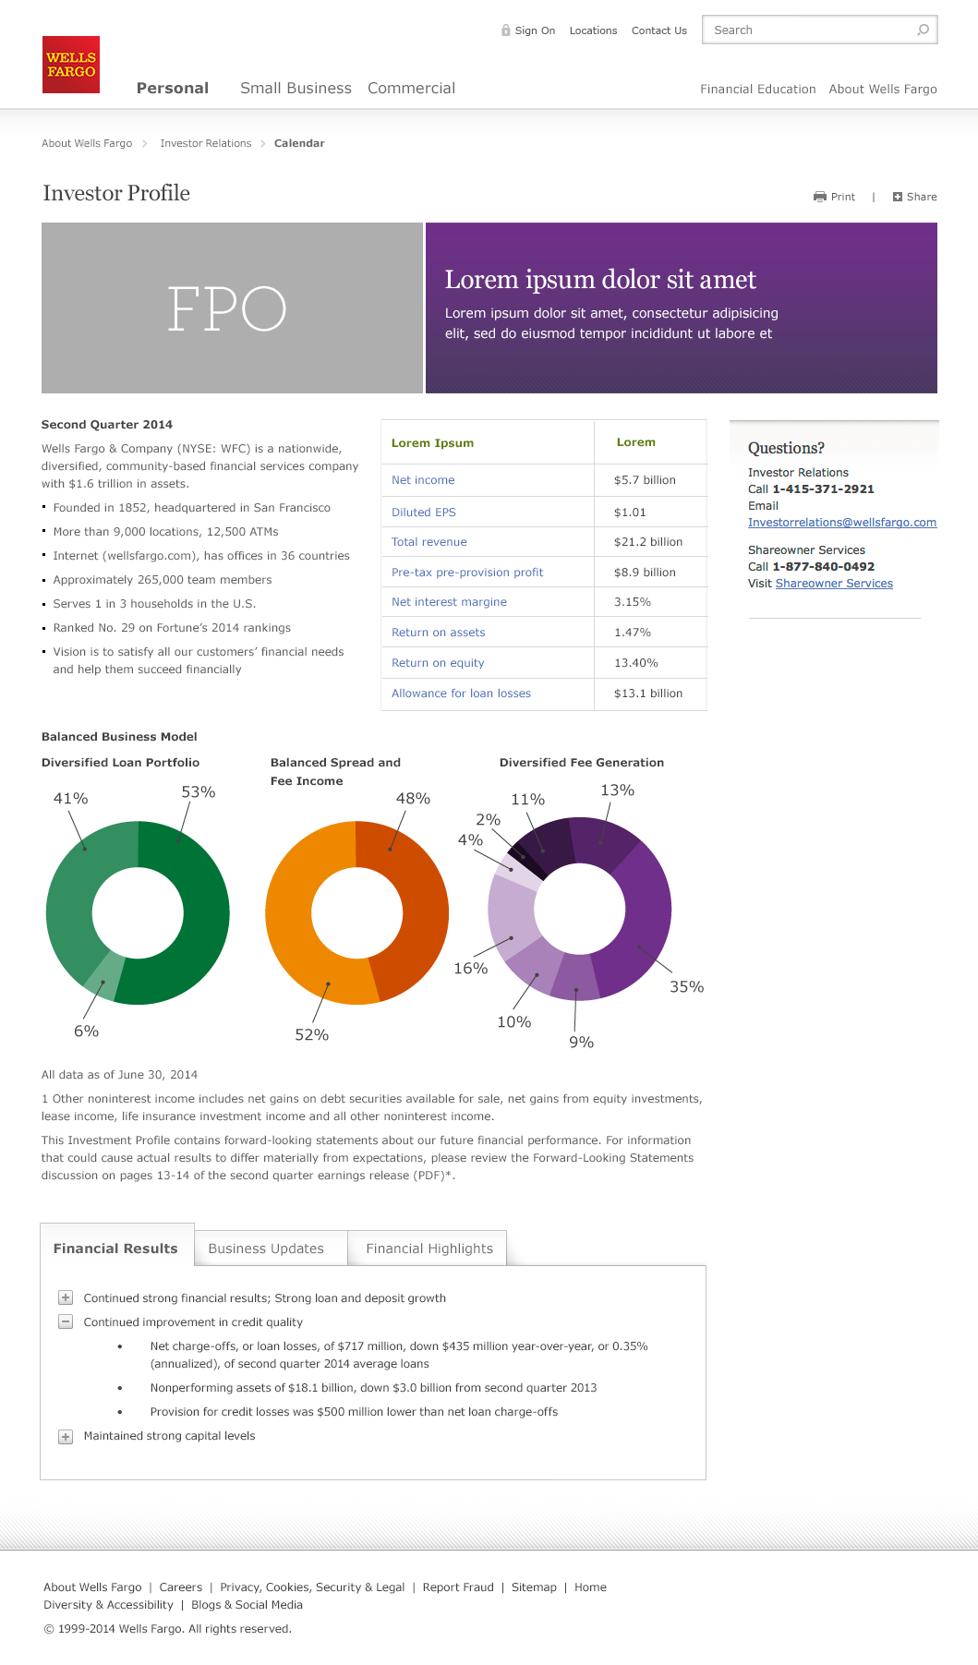Open the Diluted EPS link

tap(424, 513)
